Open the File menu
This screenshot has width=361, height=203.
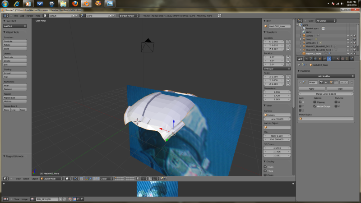click(16, 16)
